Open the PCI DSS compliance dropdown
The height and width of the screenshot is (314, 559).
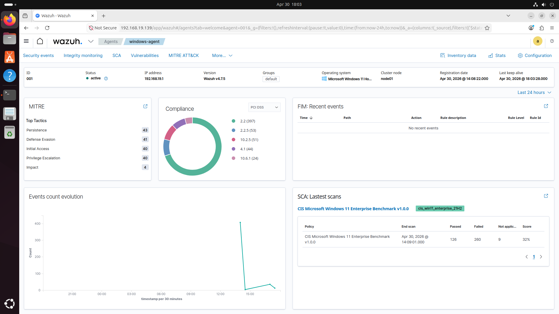pos(264,107)
